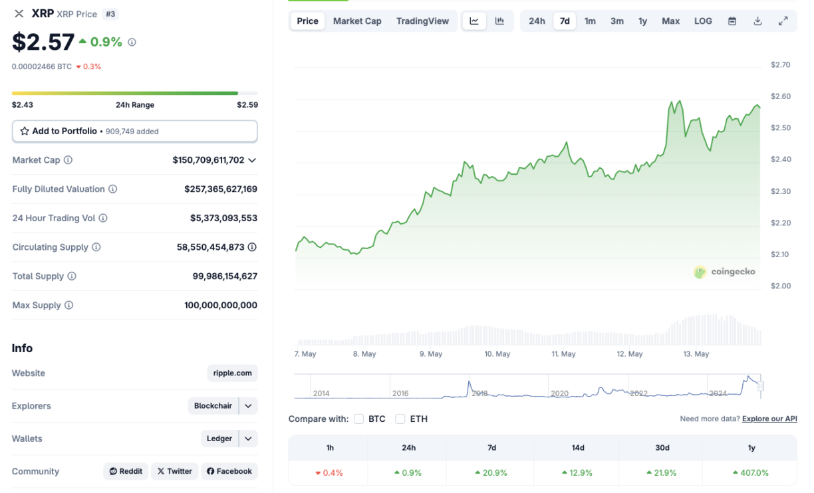This screenshot has height=493, width=814.
Task: Switch to the TradingView tab
Action: [x=422, y=21]
